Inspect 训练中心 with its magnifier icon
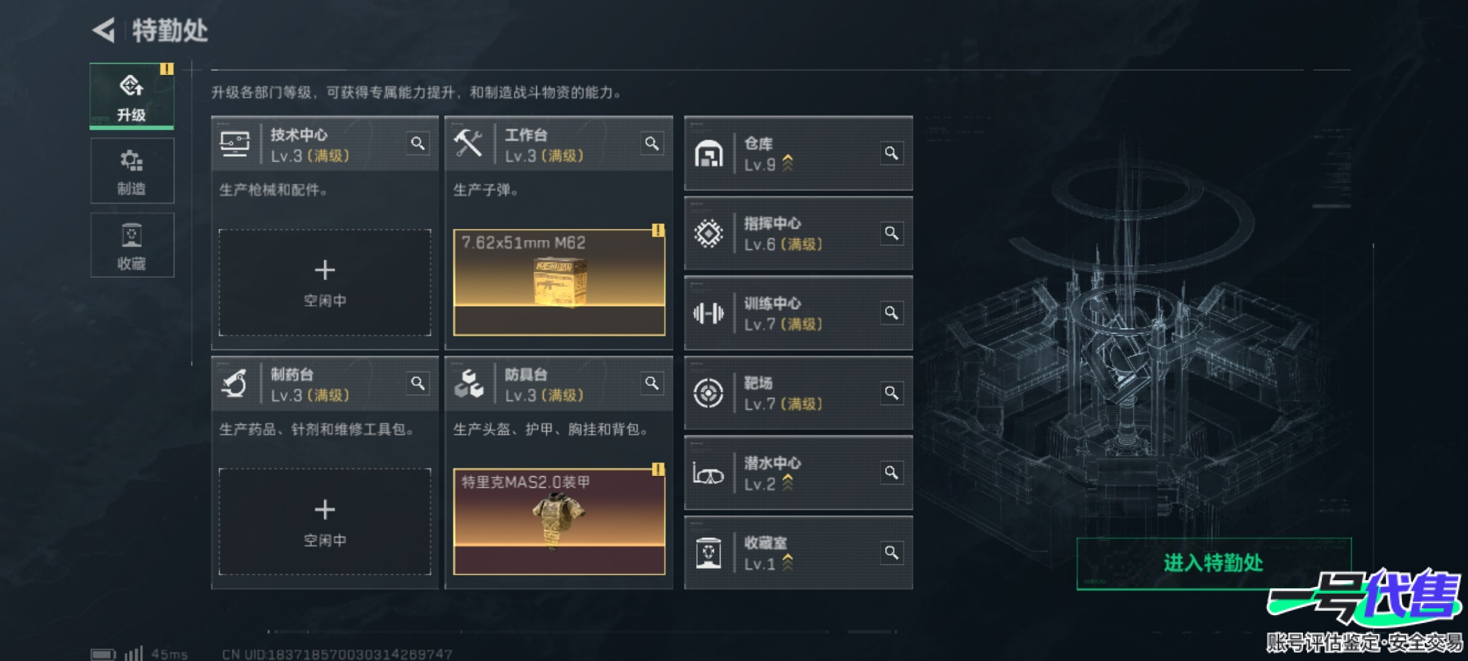Viewport: 1468px width, 661px height. point(892,313)
